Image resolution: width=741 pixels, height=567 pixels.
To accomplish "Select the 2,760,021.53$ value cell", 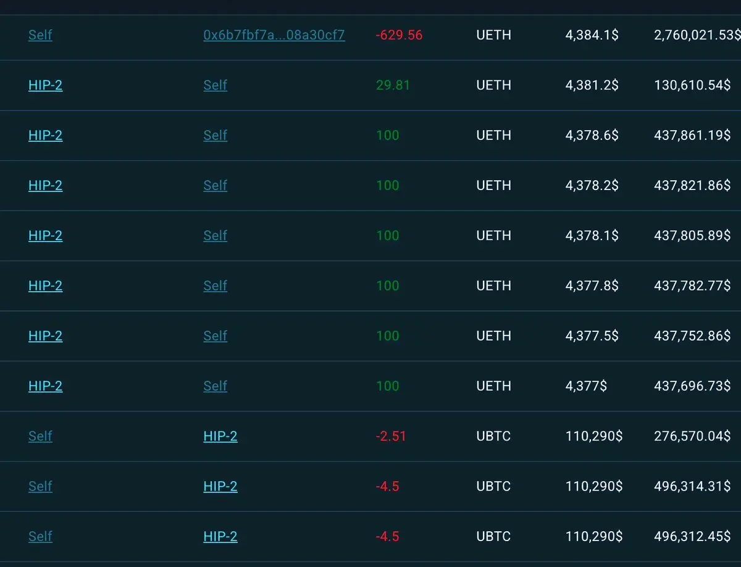I will (x=697, y=35).
